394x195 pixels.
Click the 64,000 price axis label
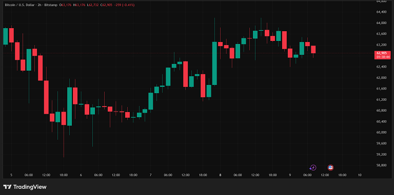tap(381, 23)
